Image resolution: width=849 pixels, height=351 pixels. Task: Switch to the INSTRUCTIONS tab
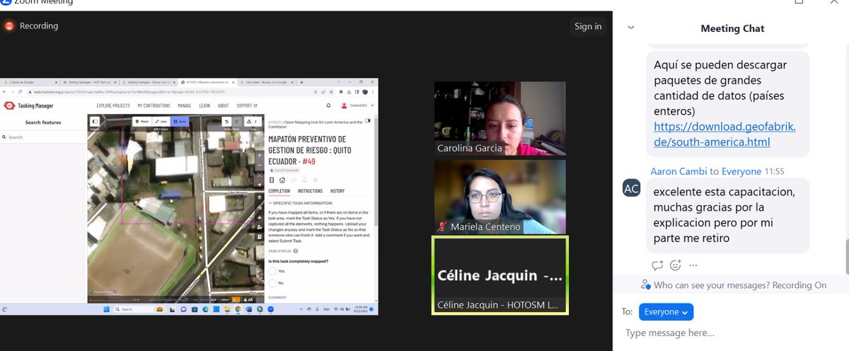tap(310, 191)
